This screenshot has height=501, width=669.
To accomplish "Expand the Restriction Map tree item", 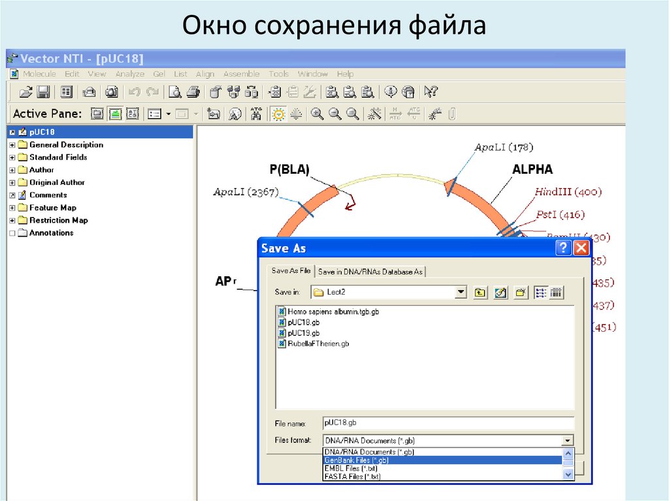I will click(x=12, y=220).
